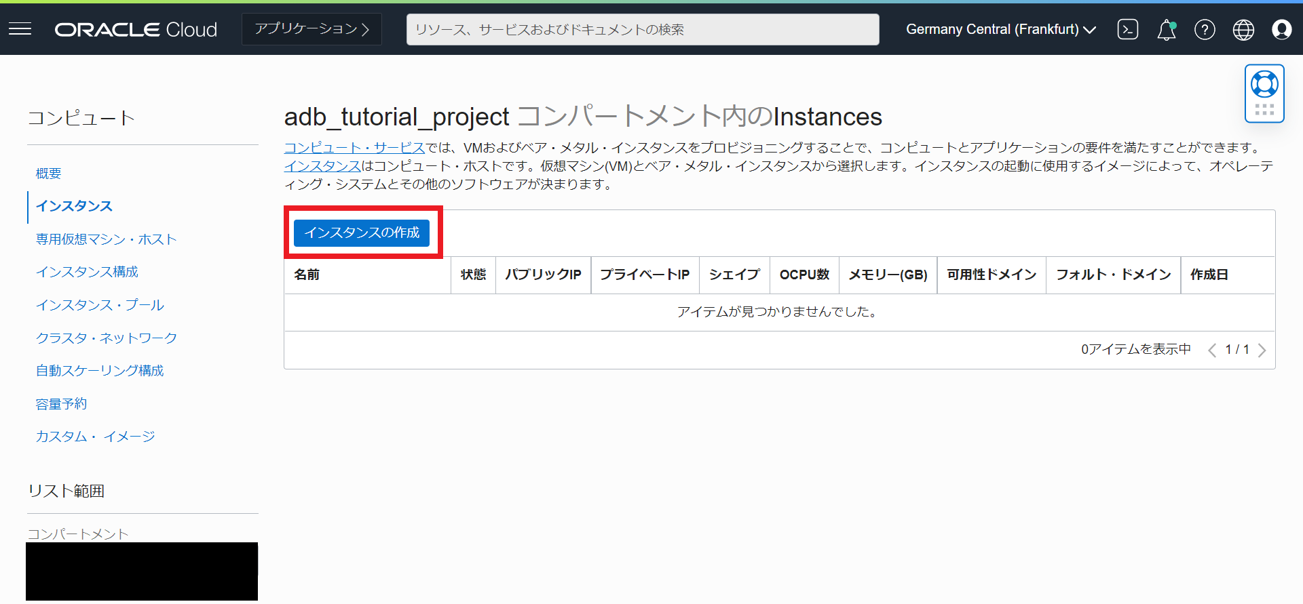Click the OCPU数 column header
1303x604 pixels.
(804, 275)
